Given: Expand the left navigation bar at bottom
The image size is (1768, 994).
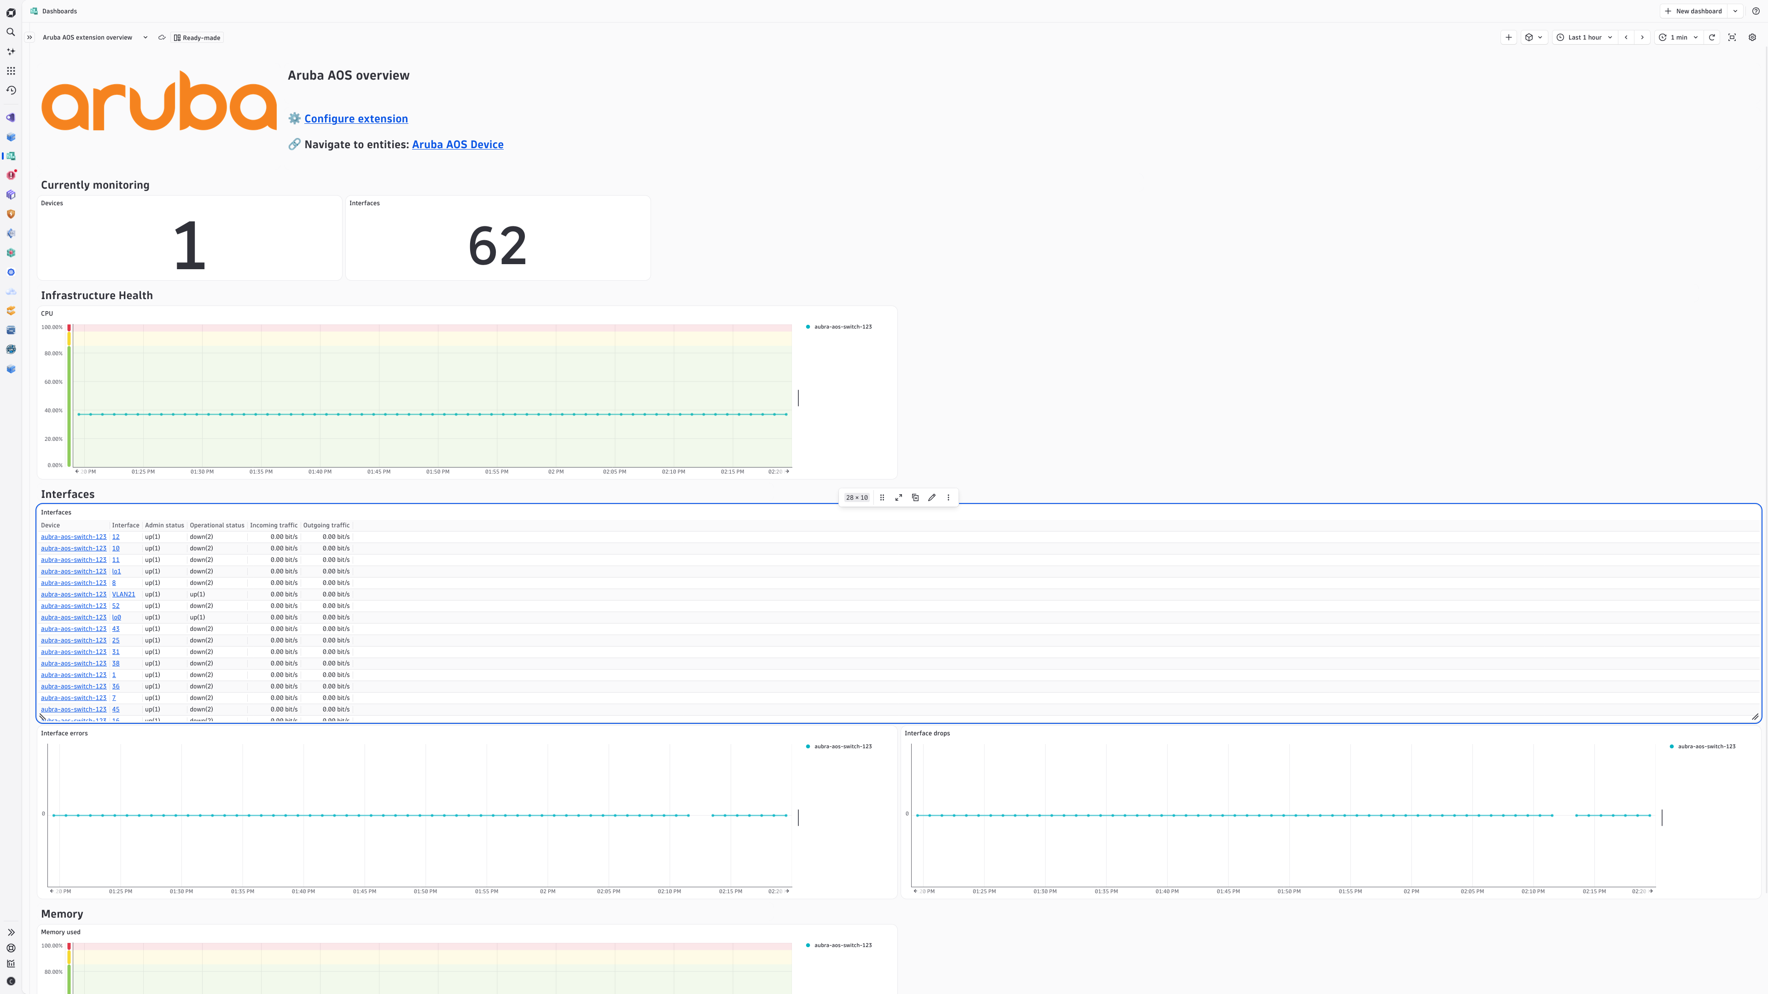Looking at the screenshot, I should (11, 932).
